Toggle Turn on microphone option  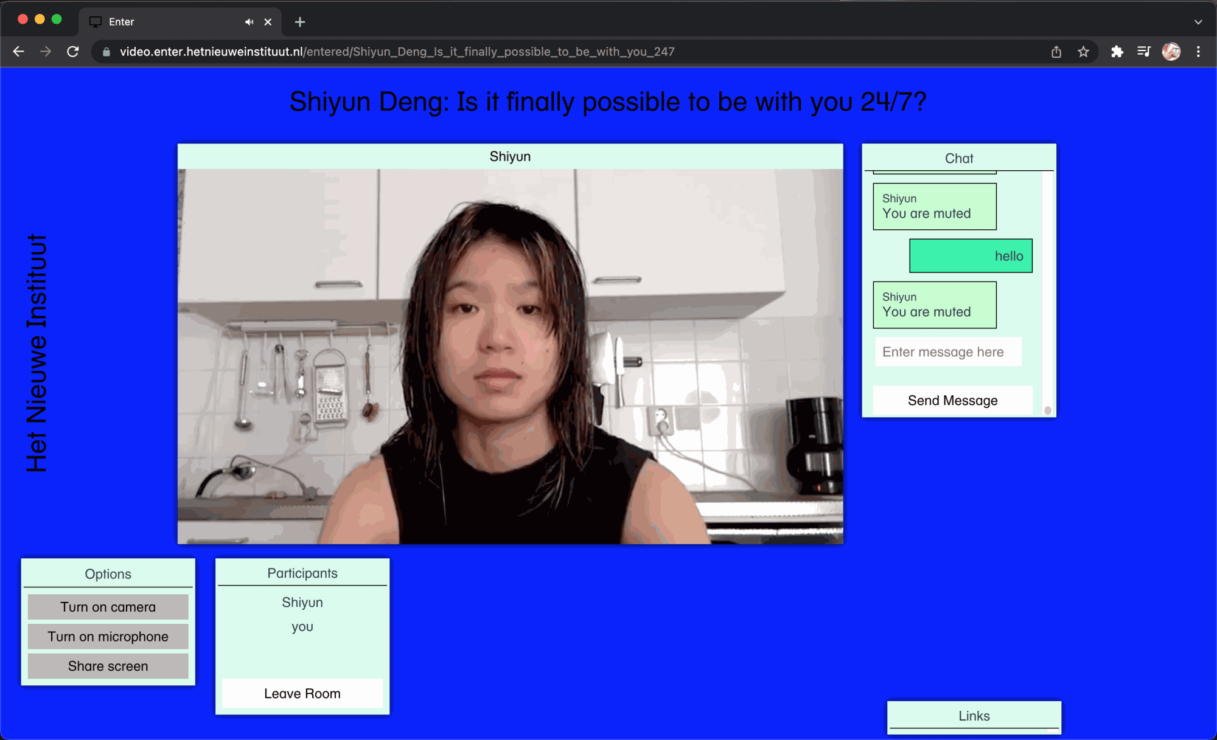click(x=108, y=636)
